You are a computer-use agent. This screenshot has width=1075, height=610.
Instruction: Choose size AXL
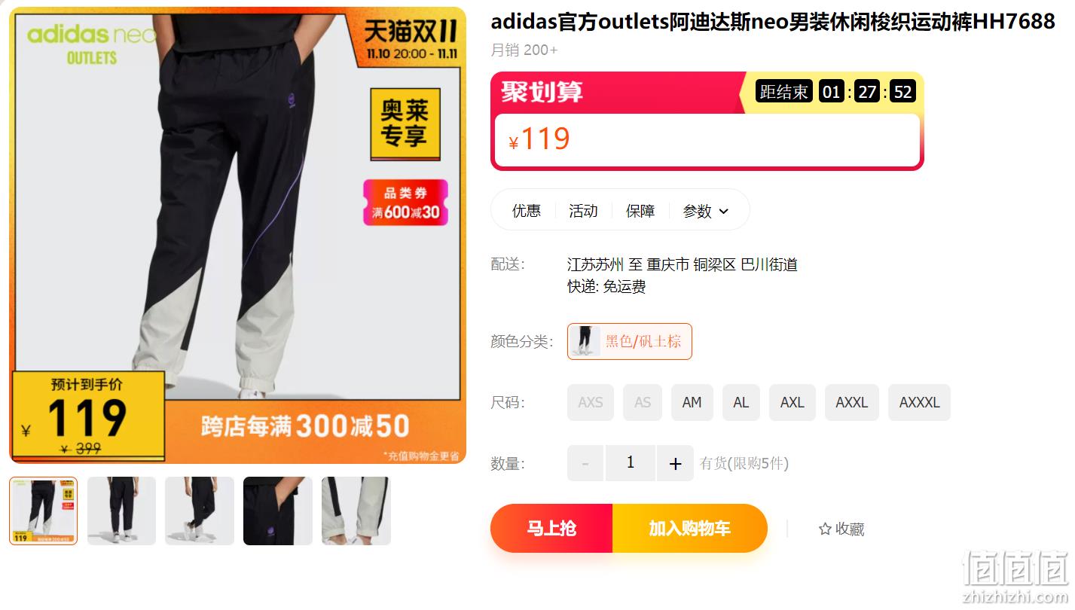click(x=793, y=402)
